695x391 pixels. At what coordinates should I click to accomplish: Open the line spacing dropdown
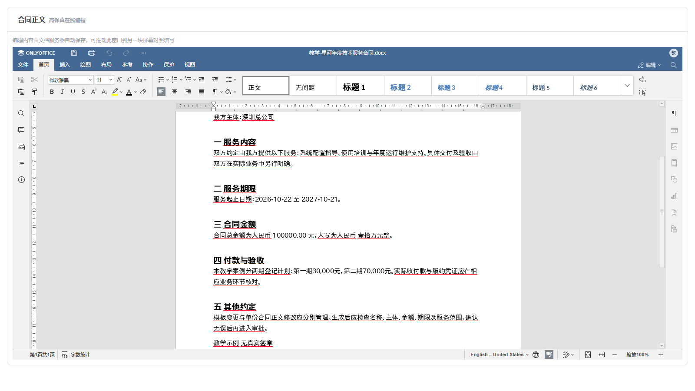tap(231, 80)
